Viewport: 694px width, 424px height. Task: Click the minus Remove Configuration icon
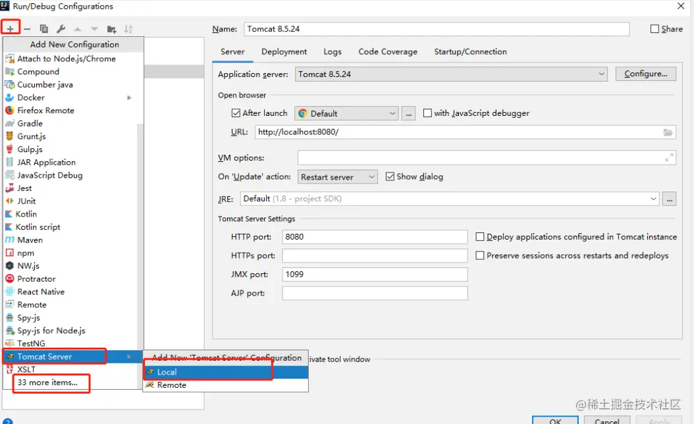coord(27,29)
